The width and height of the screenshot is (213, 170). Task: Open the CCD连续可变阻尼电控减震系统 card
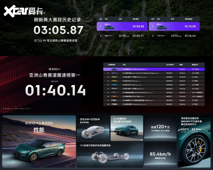tap(110, 155)
